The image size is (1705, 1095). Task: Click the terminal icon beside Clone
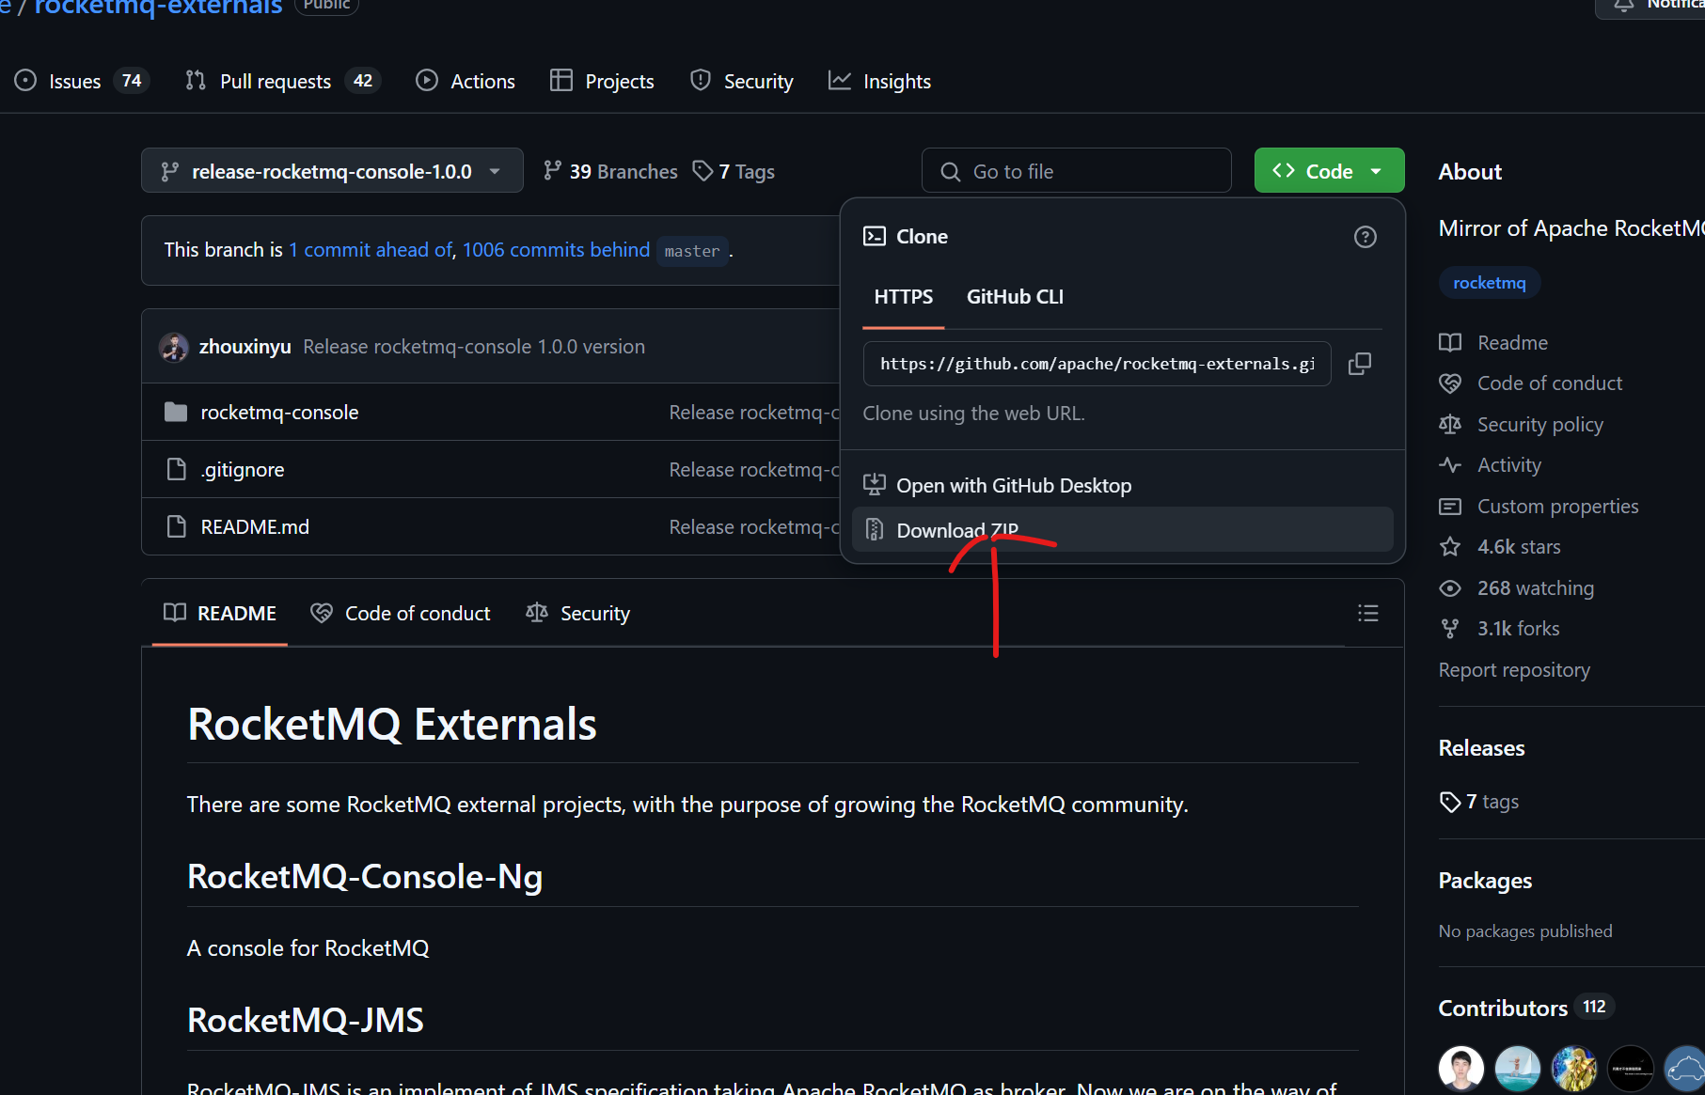874,236
